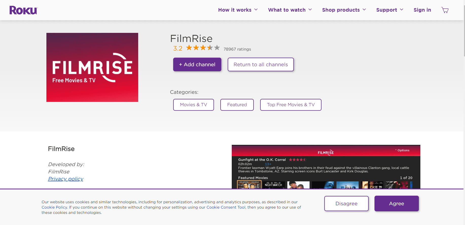Expand the What to watch menu
This screenshot has width=465, height=225.
click(x=290, y=10)
